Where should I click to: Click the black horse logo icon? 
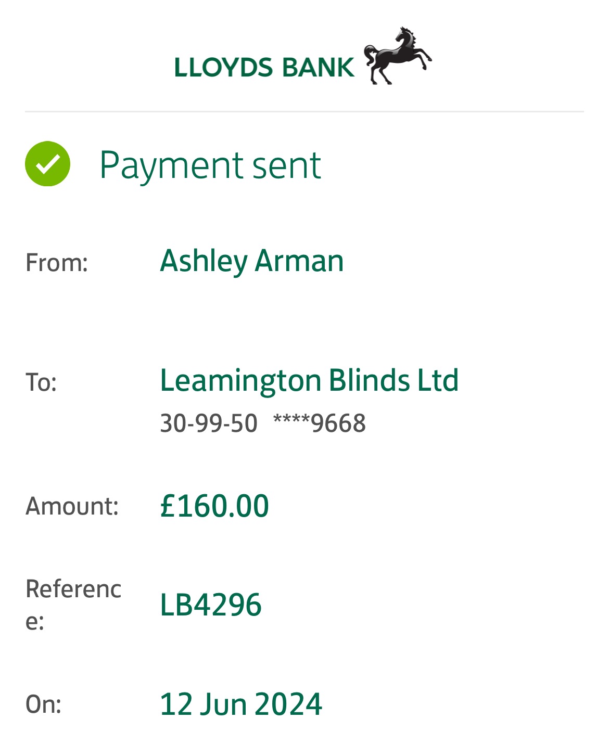(x=398, y=56)
